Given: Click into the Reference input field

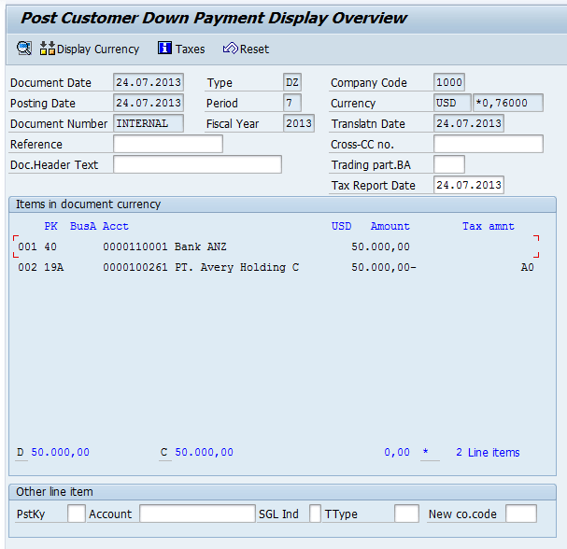Looking at the screenshot, I should (168, 144).
